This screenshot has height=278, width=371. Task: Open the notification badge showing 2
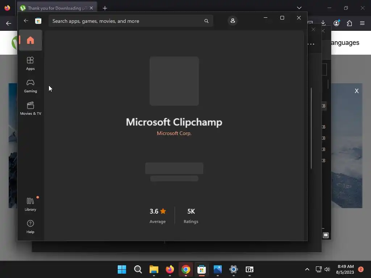coord(360,269)
